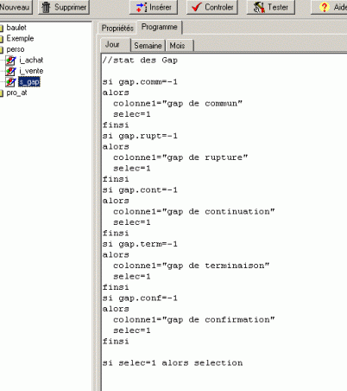Switch to the Semaine tab

148,46
